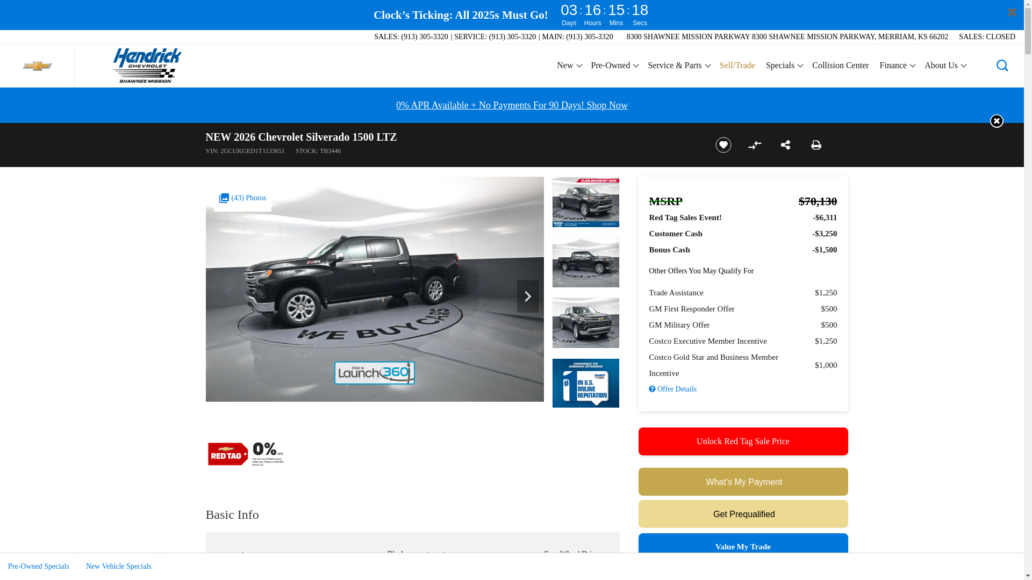Click Get Prequalified button
Image resolution: width=1032 pixels, height=580 pixels.
coord(743,514)
